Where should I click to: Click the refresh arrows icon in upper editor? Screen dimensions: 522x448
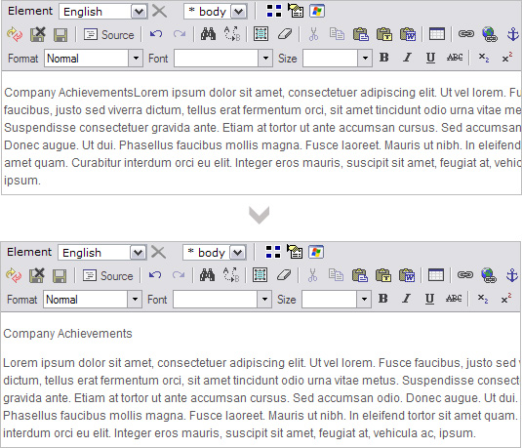[x=15, y=34]
